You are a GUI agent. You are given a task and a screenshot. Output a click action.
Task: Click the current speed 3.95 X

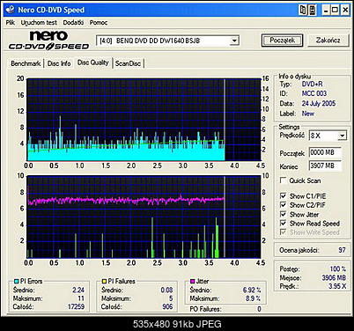337,286
